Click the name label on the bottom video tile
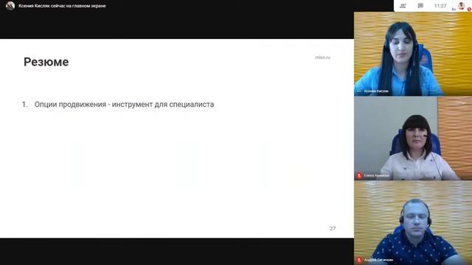 click(378, 260)
